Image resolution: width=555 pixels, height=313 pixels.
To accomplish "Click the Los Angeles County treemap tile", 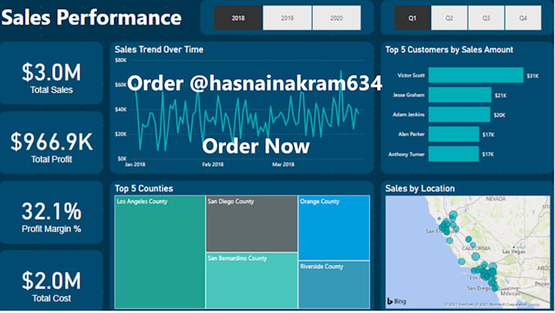I will click(x=160, y=252).
